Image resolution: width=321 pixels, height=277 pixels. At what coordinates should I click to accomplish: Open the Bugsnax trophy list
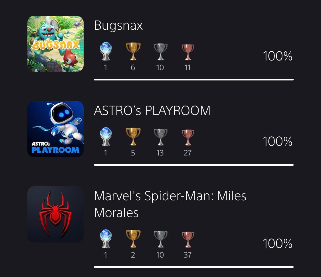(118, 25)
